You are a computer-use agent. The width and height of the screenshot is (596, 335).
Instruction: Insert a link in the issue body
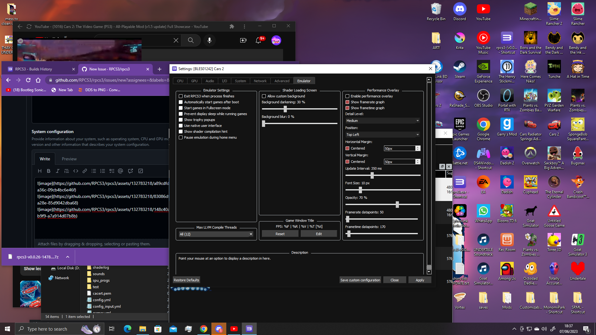click(x=84, y=171)
